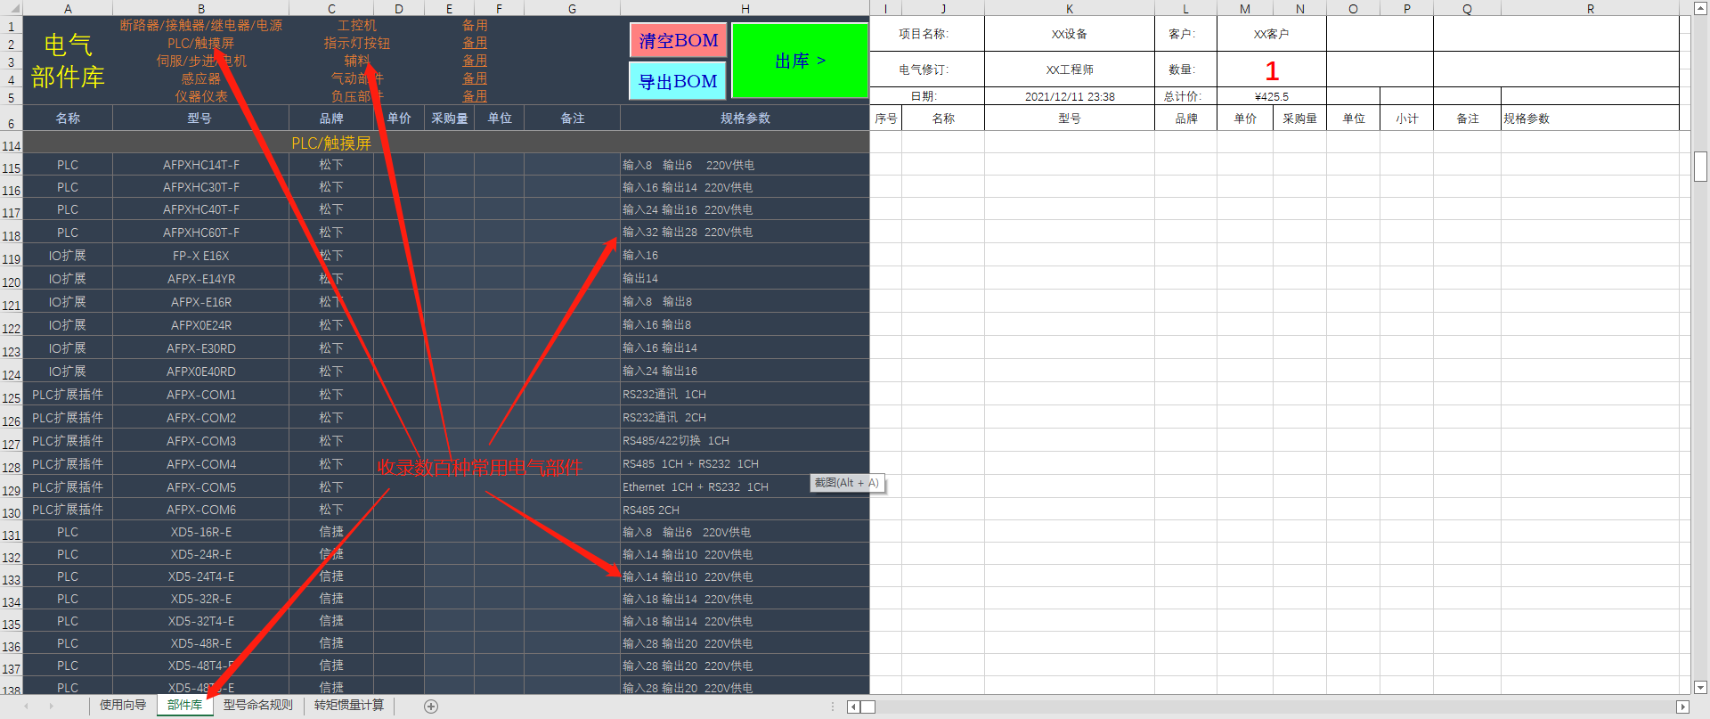This screenshot has height=719, width=1710.
Task: Click the green 出库 > button
Action: (x=800, y=61)
